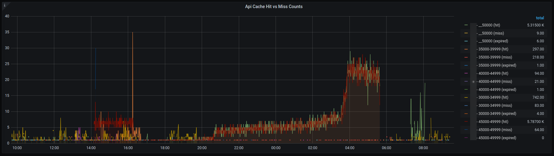Click the 5.78700 K total value
The image size is (554, 156).
click(x=535, y=122)
